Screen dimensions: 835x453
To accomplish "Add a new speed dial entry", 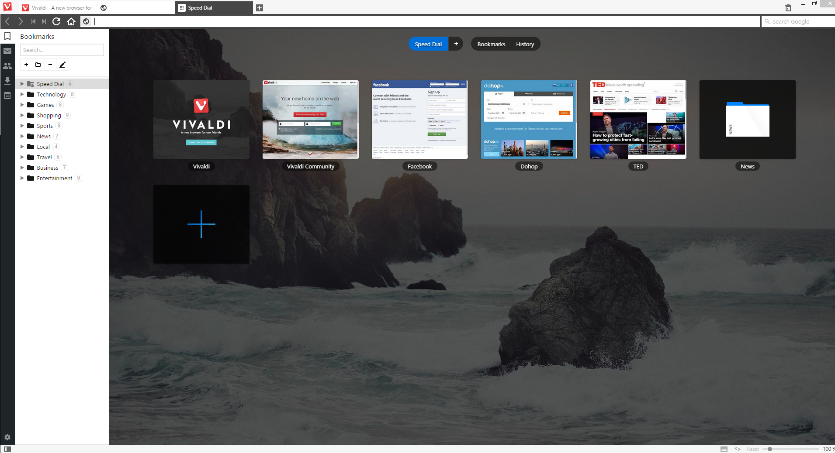I will [x=201, y=224].
